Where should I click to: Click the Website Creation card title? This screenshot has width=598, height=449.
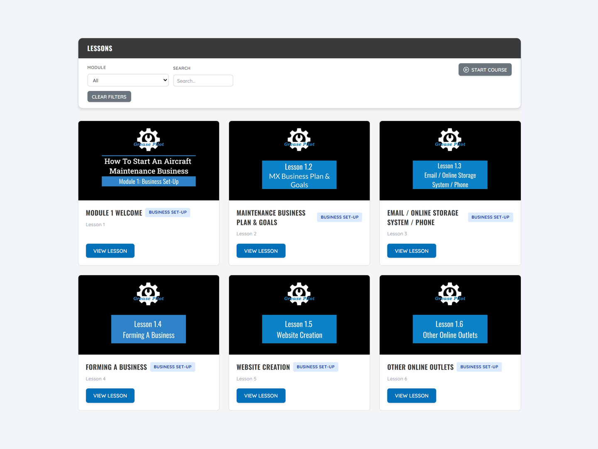[263, 367]
